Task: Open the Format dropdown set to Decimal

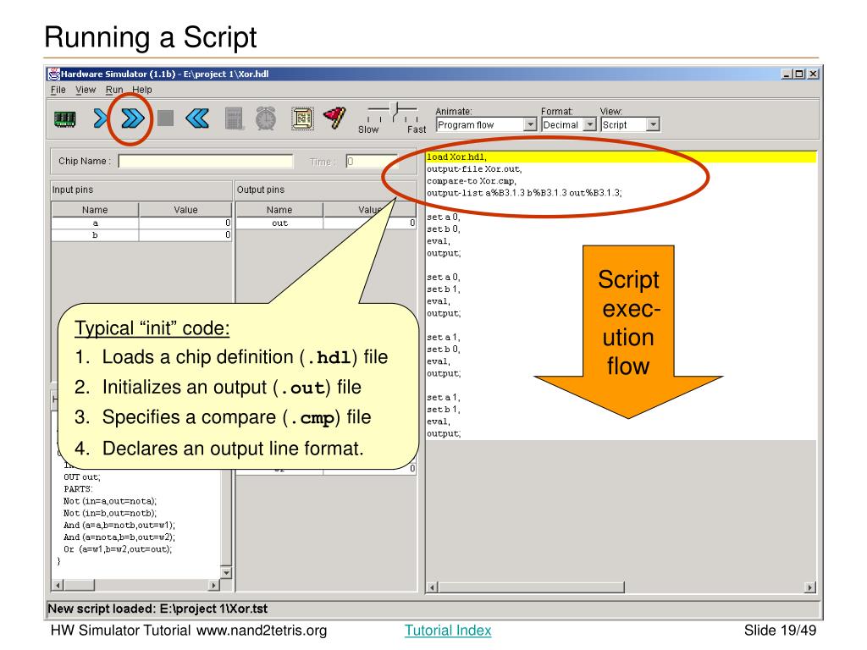Action: point(590,124)
